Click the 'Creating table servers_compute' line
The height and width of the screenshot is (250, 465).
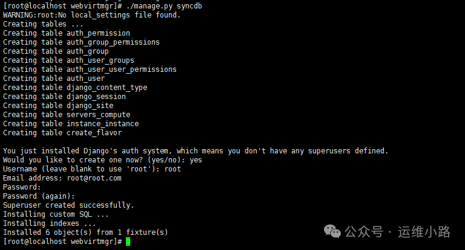pyautogui.click(x=67, y=115)
